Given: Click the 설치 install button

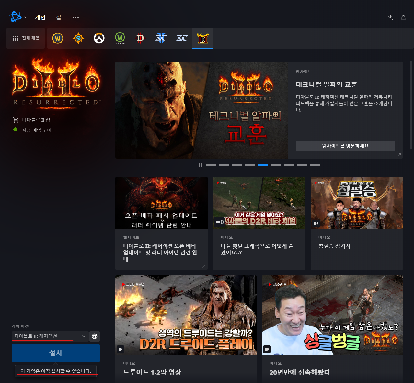Looking at the screenshot, I should 56,353.
